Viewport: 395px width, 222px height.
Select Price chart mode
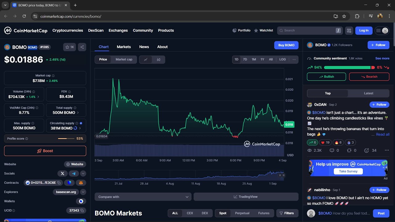pos(103,60)
